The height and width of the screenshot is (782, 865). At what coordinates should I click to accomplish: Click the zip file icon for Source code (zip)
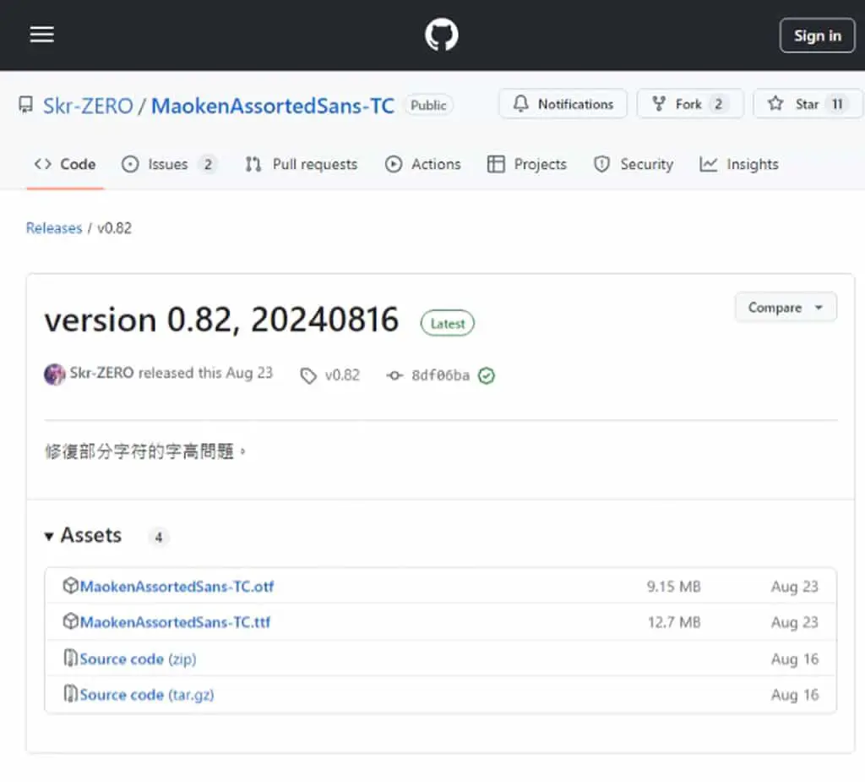[70, 658]
